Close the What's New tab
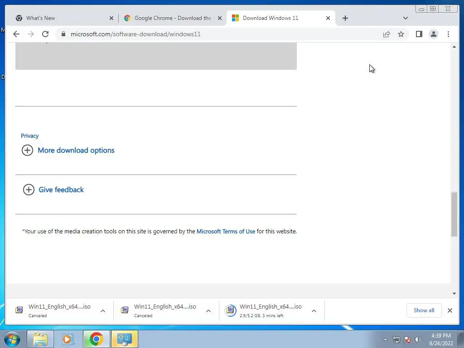The width and height of the screenshot is (464, 348). click(x=111, y=18)
